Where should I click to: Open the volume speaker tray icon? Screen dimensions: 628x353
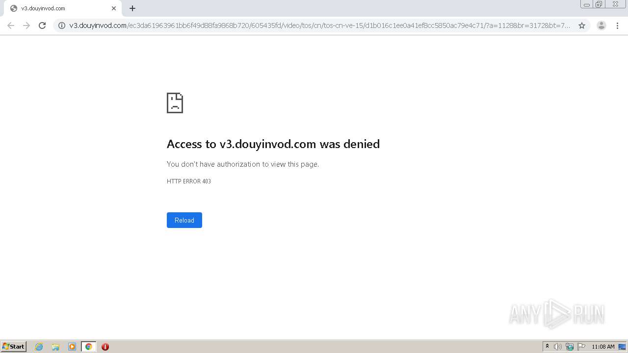pos(558,347)
